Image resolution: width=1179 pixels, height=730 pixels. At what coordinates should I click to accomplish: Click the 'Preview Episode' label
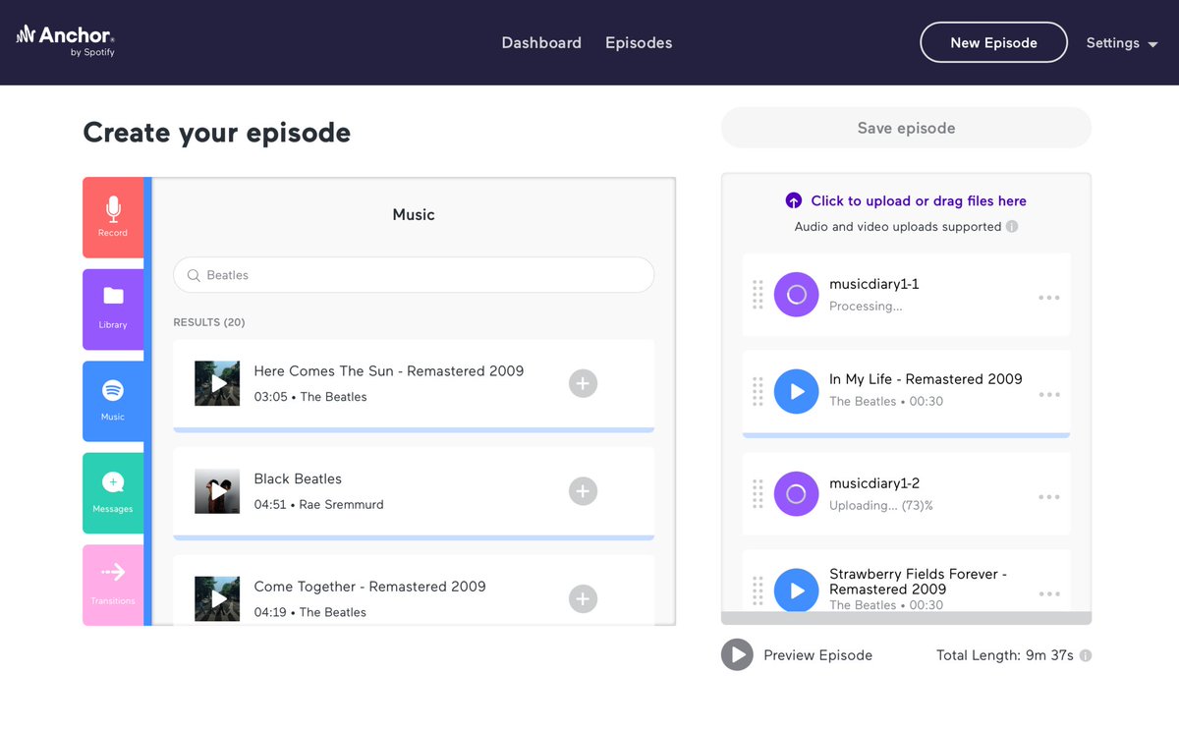[x=817, y=655]
